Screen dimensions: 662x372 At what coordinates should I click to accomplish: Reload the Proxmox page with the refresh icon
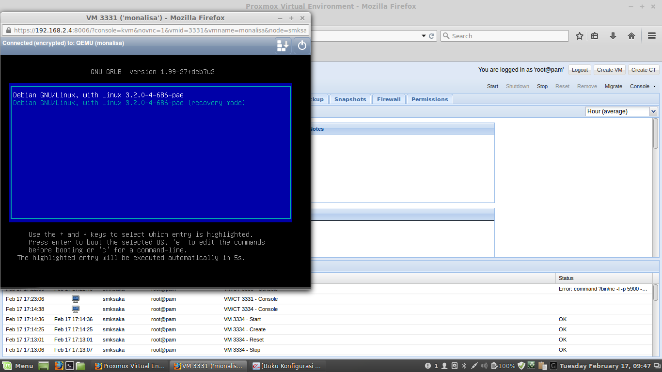click(x=432, y=36)
